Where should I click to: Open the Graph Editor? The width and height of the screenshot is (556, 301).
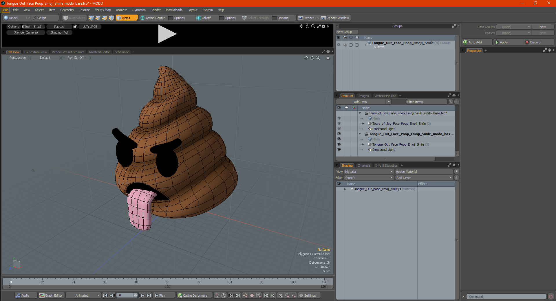pyautogui.click(x=51, y=296)
